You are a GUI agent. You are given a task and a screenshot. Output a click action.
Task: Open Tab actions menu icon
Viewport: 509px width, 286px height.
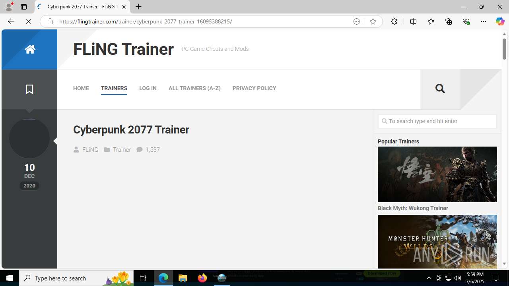24,7
